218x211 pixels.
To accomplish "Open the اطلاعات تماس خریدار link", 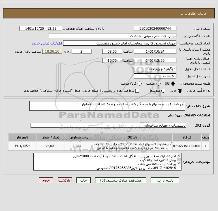I will [x=47, y=43].
